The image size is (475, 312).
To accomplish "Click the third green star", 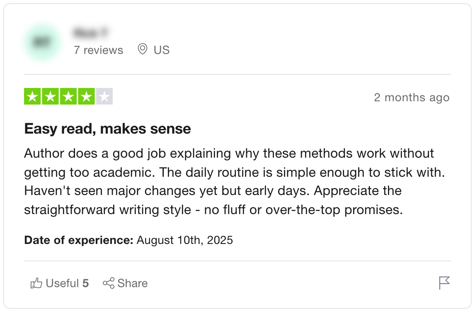I will click(x=68, y=97).
